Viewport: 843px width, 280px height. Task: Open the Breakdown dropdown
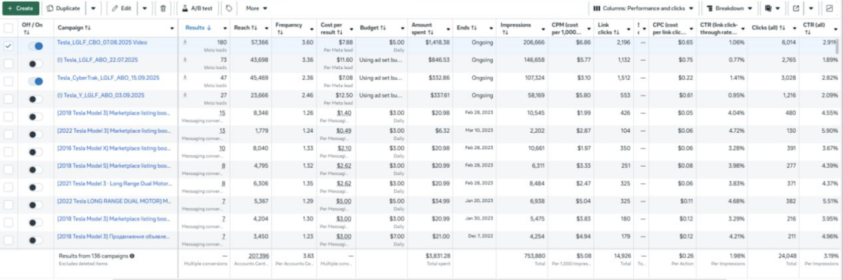pos(729,9)
